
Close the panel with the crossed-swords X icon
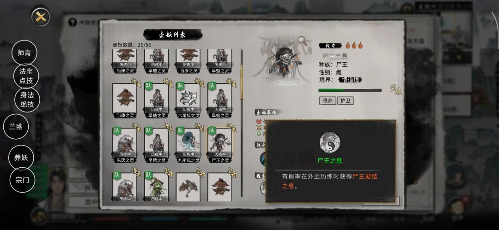click(x=41, y=17)
